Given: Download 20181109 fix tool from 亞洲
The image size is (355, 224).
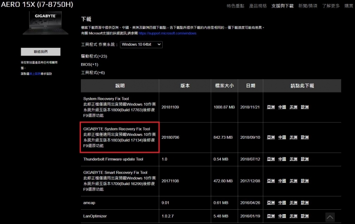Looking at the screenshot, I should tap(271, 107).
